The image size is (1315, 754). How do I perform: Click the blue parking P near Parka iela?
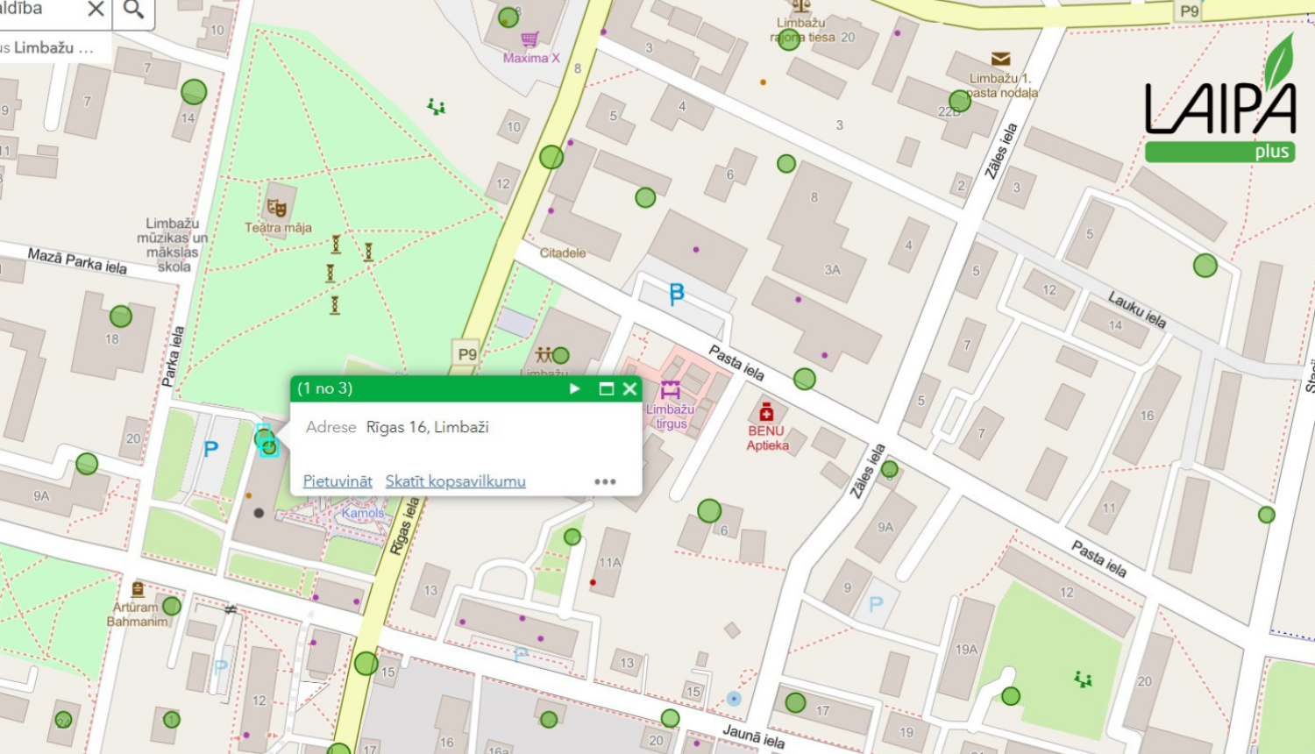click(x=210, y=450)
